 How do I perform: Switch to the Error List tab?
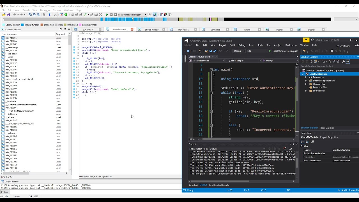pos(193,185)
